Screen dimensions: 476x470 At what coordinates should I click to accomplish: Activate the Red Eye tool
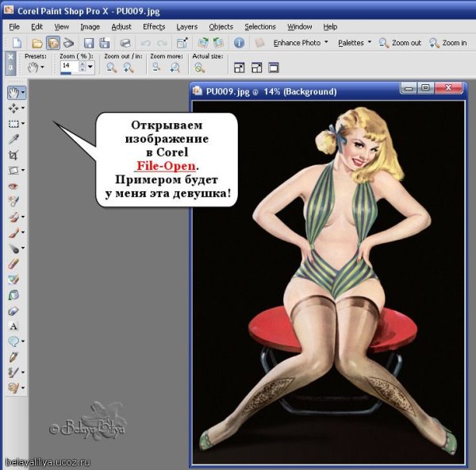[x=13, y=186]
